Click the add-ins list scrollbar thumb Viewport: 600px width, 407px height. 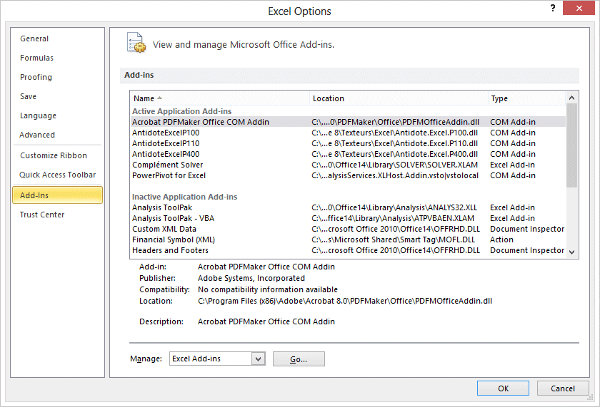coord(571,145)
